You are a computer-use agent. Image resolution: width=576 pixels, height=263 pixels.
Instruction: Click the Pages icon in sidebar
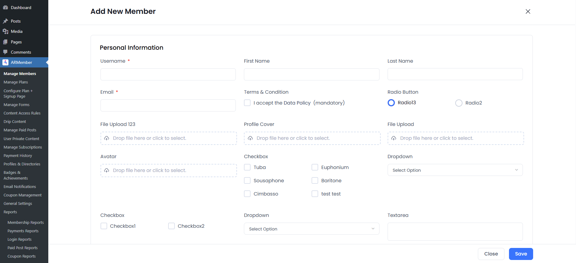coord(5,42)
